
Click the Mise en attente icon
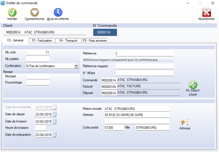(x=58, y=12)
